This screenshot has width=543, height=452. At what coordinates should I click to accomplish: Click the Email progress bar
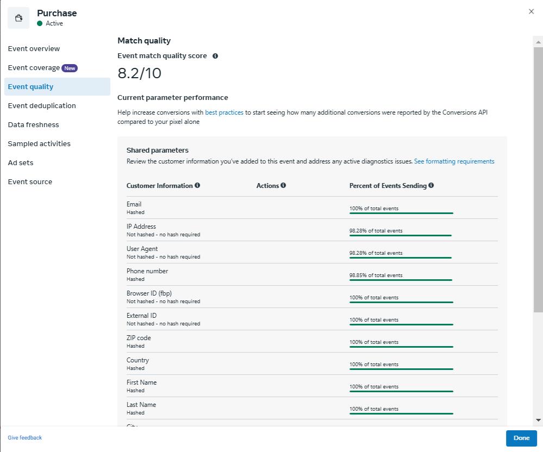pos(401,214)
